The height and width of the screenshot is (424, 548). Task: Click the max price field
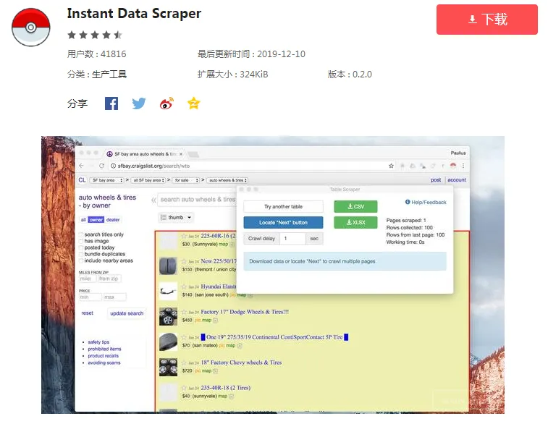pos(114,297)
